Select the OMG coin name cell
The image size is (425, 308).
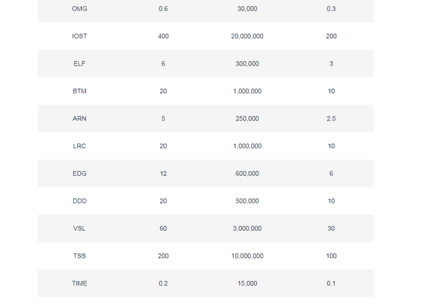[80, 9]
